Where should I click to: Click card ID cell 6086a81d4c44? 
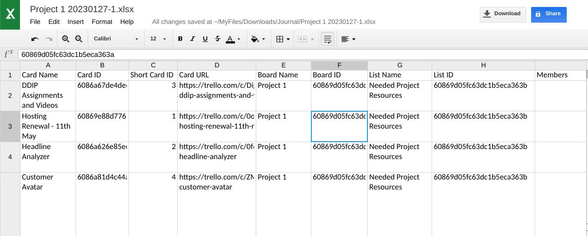click(102, 204)
